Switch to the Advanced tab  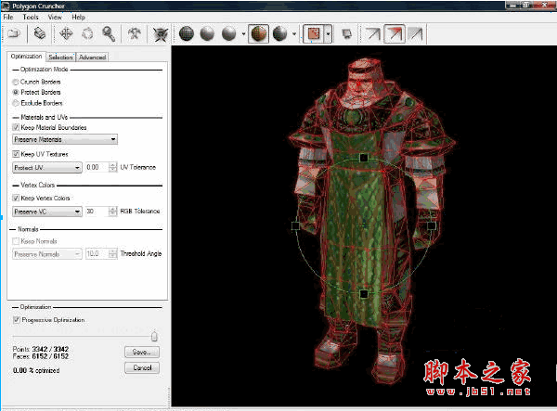tap(92, 58)
